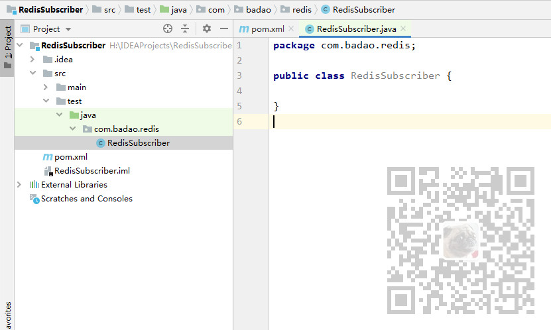The width and height of the screenshot is (551, 330).
Task: Toggle the Favorites side tool button
Action: (x=7, y=315)
